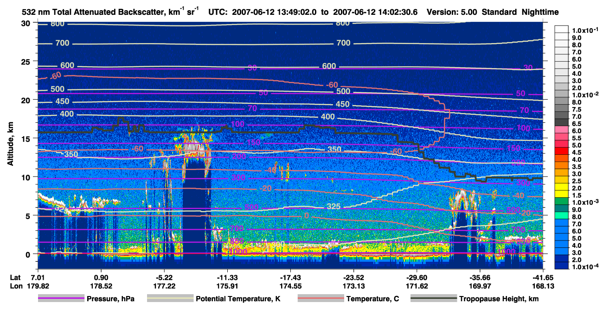Click the longitude value '174.55'
The image size is (603, 309).
[x=290, y=286]
